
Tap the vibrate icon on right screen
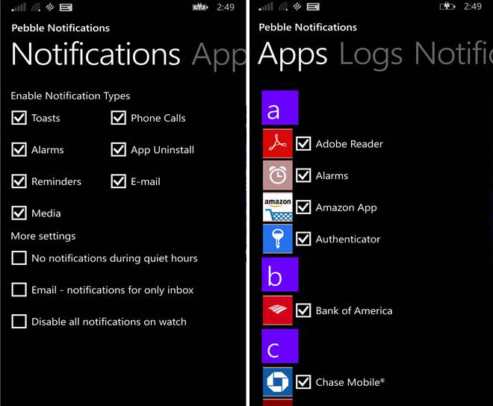[297, 7]
